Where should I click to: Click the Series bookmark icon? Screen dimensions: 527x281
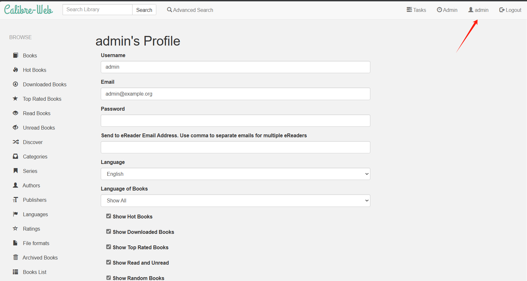[15, 171]
